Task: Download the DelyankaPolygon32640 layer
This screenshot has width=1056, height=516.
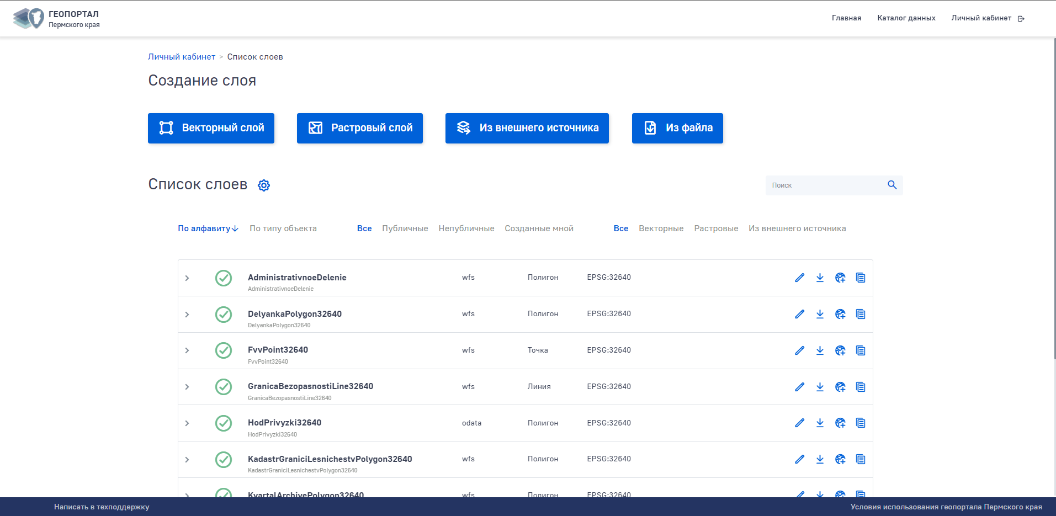Action: (x=820, y=314)
